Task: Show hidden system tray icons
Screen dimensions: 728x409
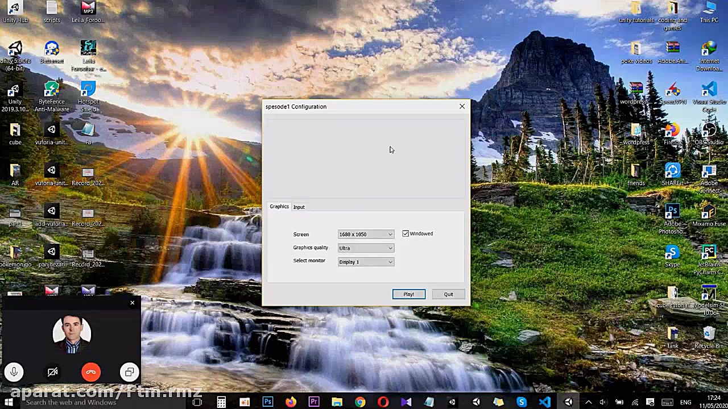Action: click(589, 402)
